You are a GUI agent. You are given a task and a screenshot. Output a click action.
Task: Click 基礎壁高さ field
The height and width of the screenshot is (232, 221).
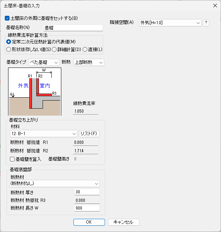point(86,159)
